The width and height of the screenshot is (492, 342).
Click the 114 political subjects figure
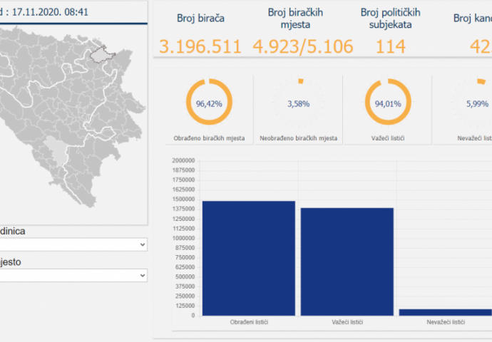(390, 47)
